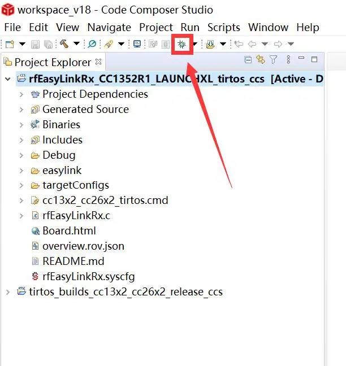Click the flash/load program folder icon
This screenshot has height=366, width=346.
pos(210,44)
